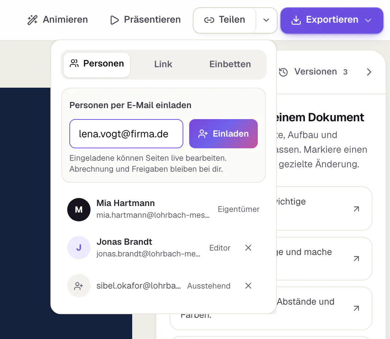Click Jonas Brandt's avatar J
Screen dimensions: 390x339
coord(79,248)
